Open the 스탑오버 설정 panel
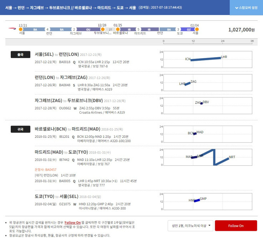 pos(246,8)
